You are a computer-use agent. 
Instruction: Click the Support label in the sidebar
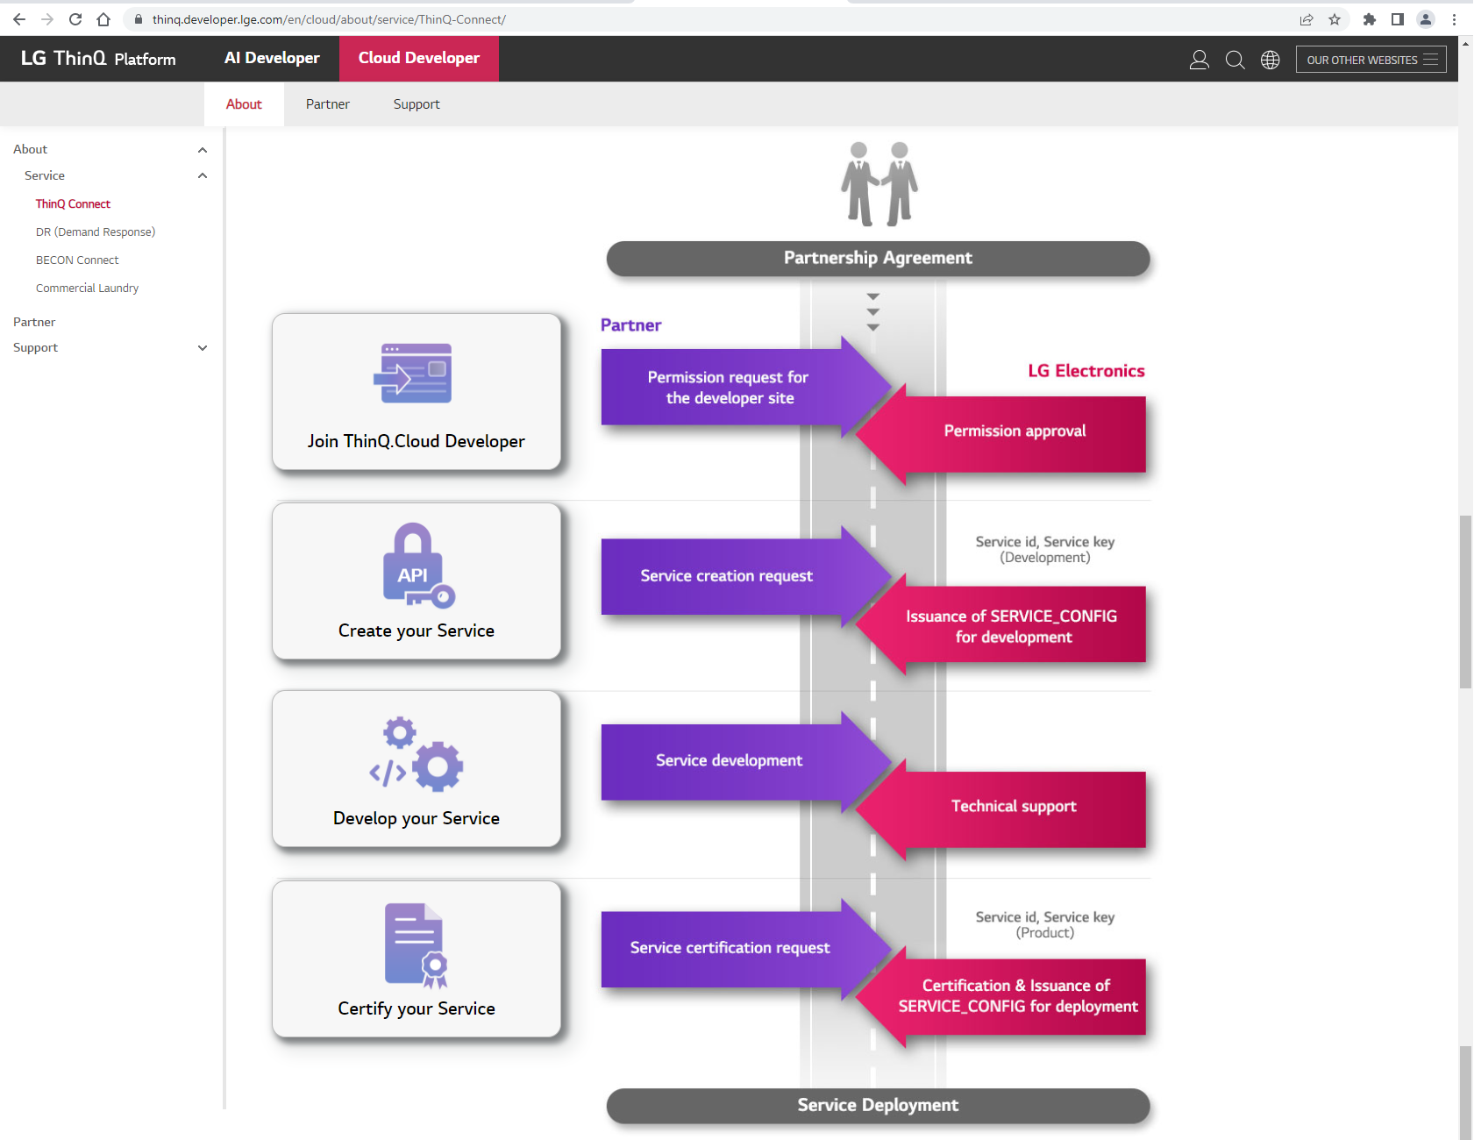(x=35, y=347)
